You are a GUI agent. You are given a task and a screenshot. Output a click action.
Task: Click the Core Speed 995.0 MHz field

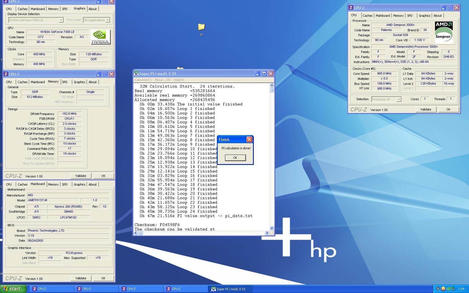coord(384,74)
